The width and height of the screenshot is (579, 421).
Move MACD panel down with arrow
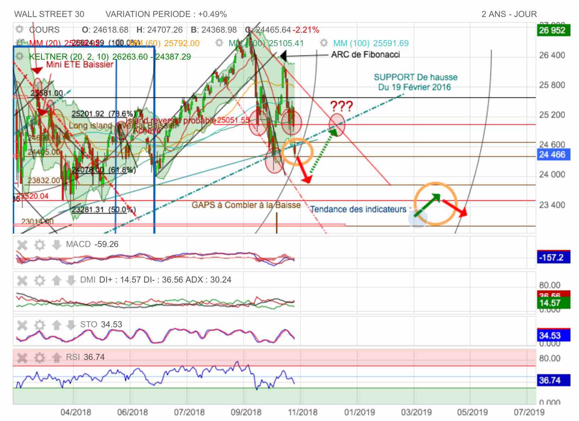click(x=56, y=245)
